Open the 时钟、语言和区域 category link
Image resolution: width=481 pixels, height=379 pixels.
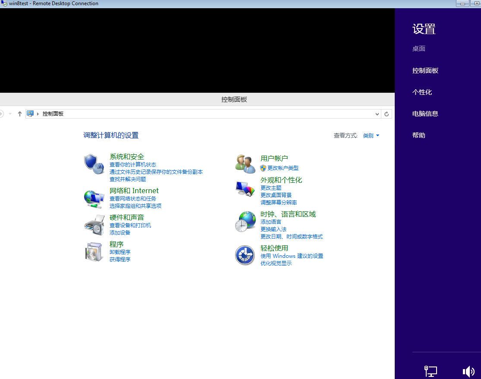(x=288, y=214)
